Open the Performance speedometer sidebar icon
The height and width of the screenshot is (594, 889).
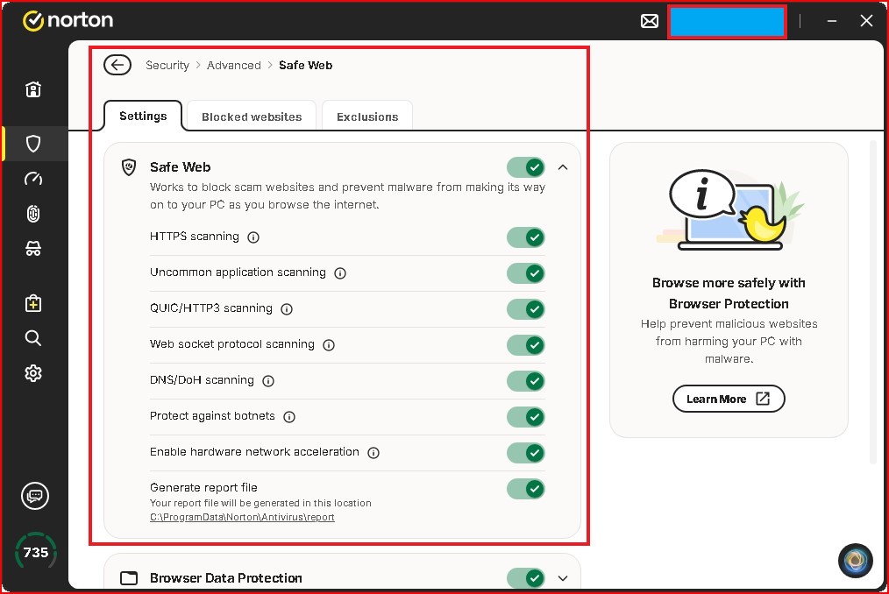[x=33, y=179]
